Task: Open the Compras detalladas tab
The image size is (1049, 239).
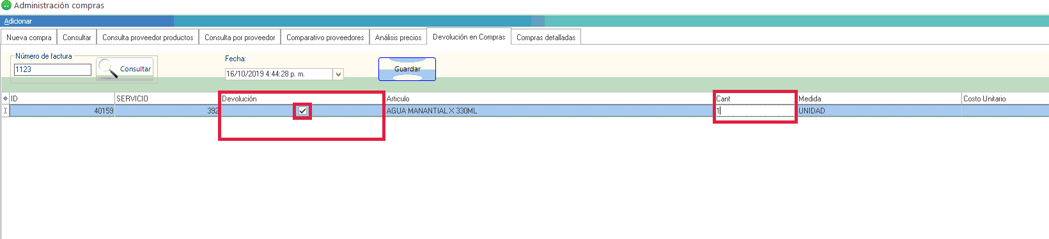Action: tap(546, 37)
